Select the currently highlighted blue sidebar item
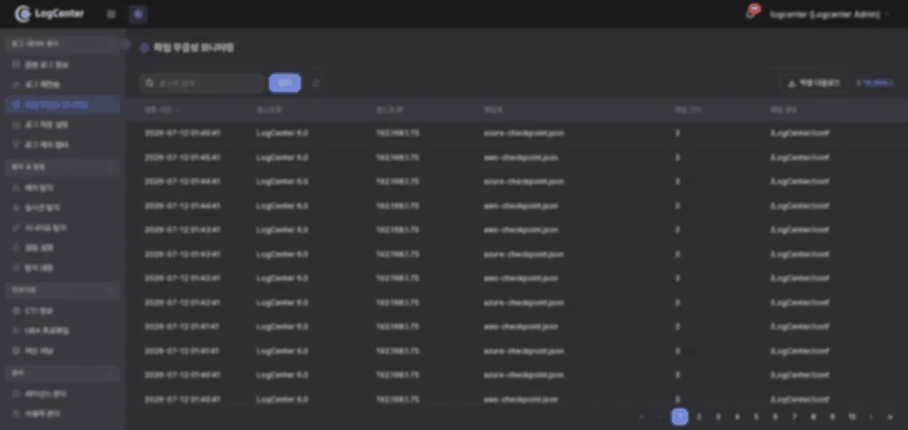Screen dimensions: 908x430 (63, 105)
